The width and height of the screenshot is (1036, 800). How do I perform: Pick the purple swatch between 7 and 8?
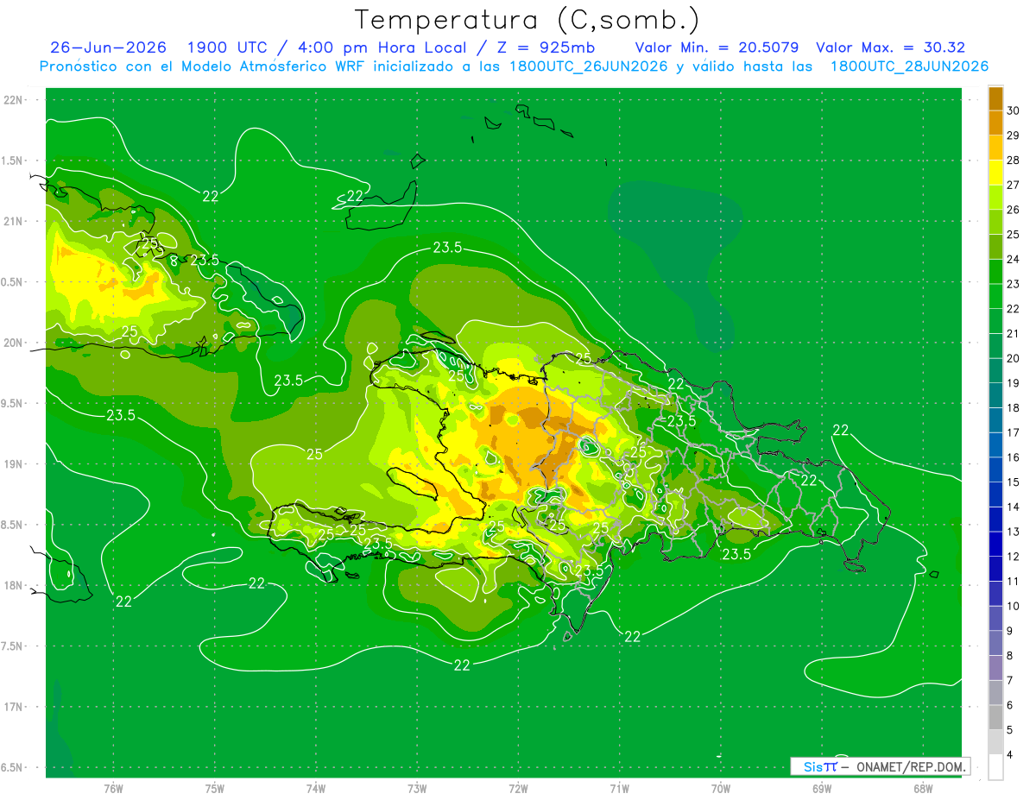click(995, 668)
